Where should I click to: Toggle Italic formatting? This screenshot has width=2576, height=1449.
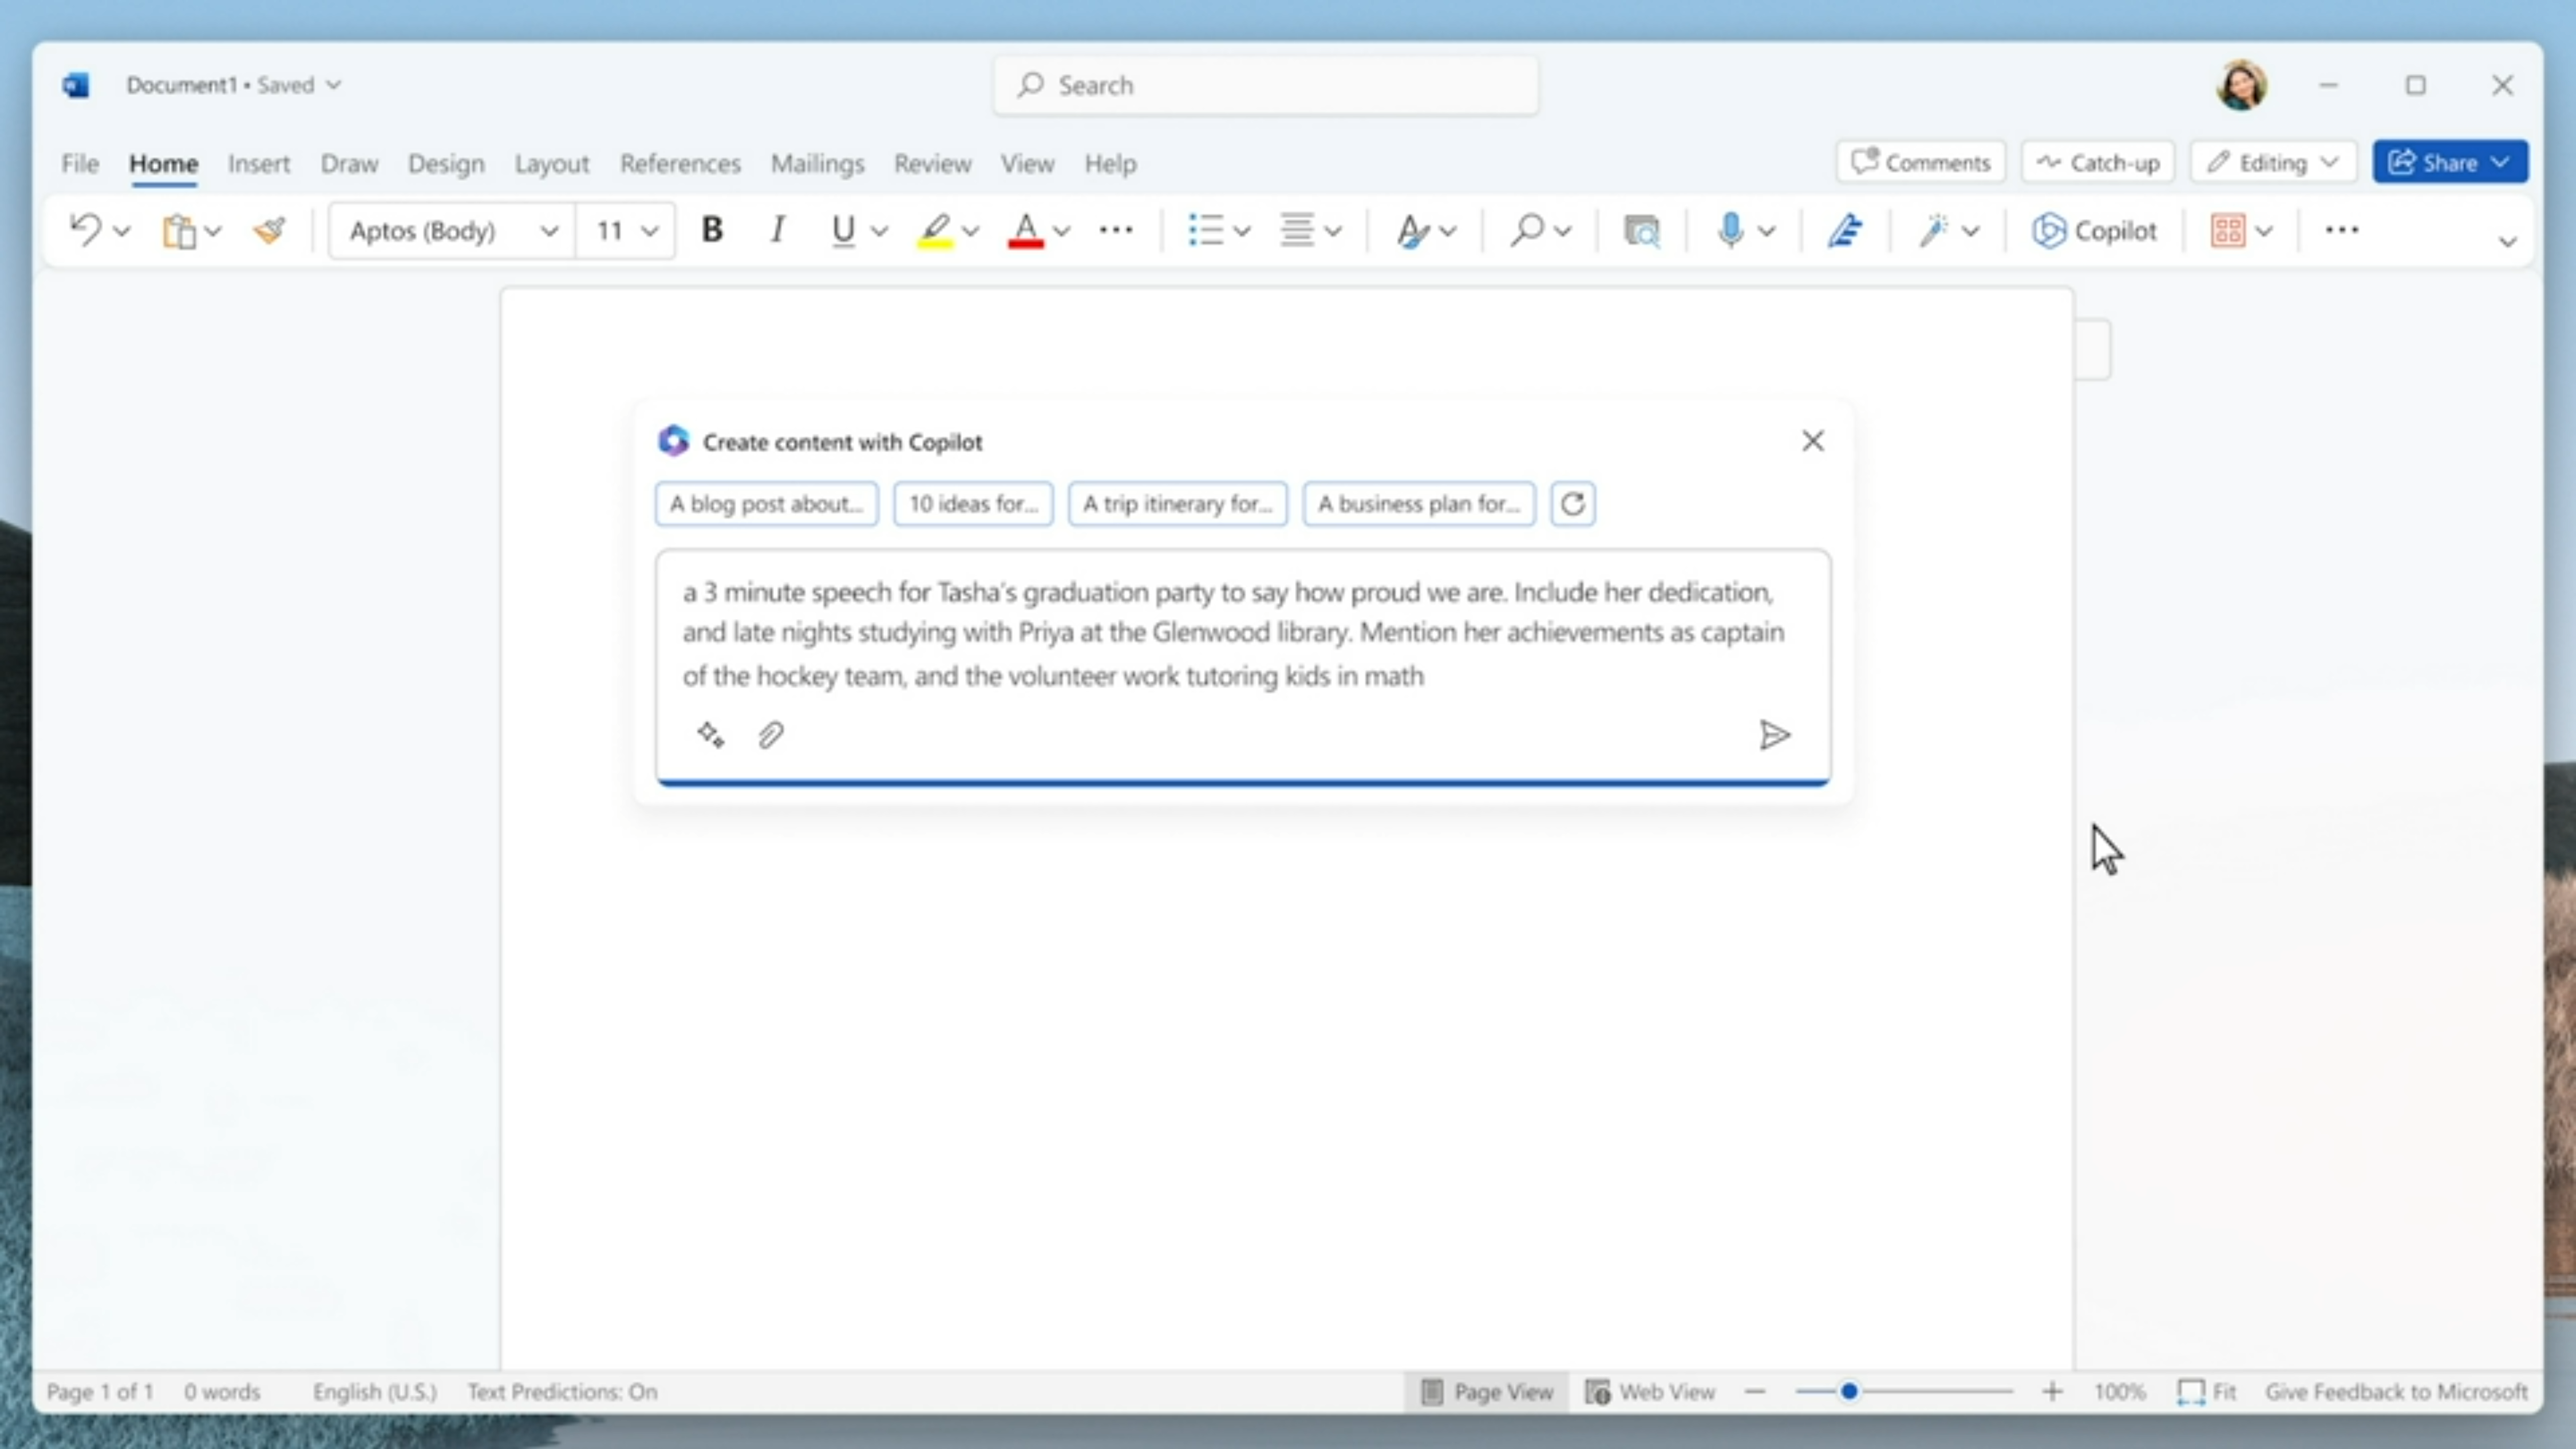click(x=777, y=231)
